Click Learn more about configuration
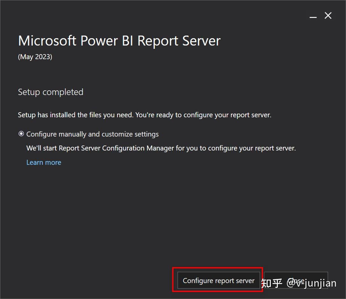This screenshot has height=299, width=346. click(44, 163)
